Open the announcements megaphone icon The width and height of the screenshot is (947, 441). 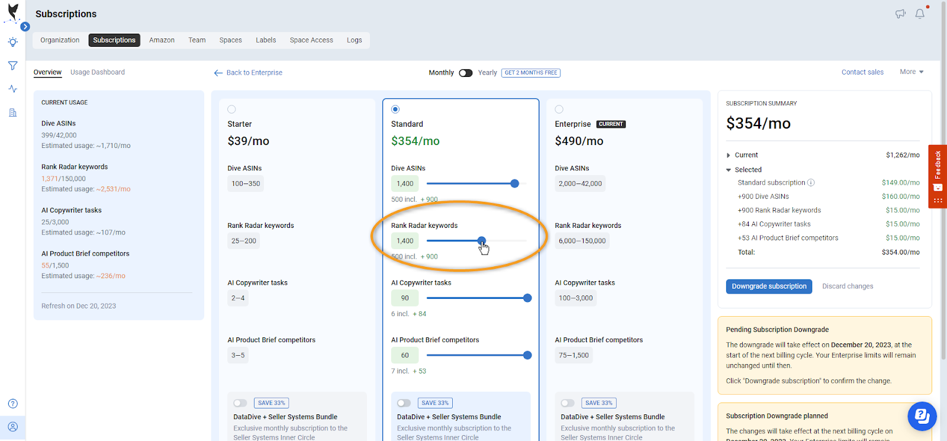pos(900,14)
